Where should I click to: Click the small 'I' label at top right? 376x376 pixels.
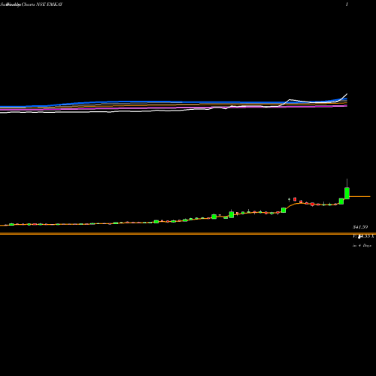pyautogui.click(x=347, y=5)
